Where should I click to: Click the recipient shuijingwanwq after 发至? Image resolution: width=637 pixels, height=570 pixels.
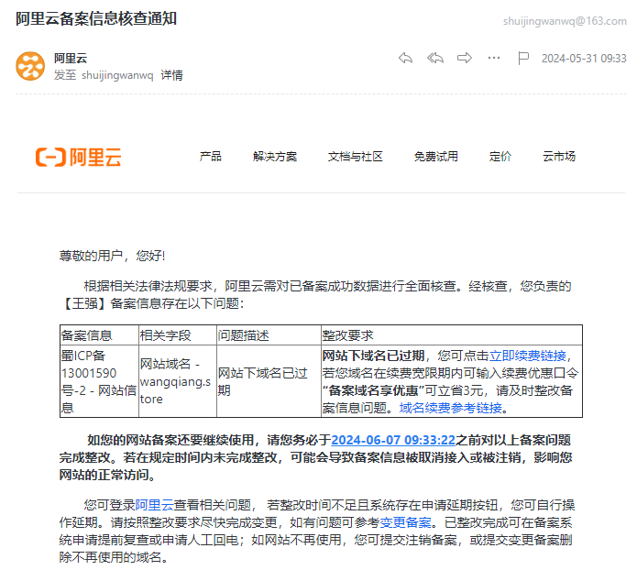(117, 75)
